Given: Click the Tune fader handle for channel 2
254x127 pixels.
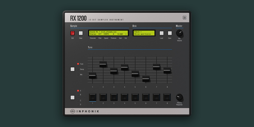Looking at the screenshot, I should click(103, 64).
